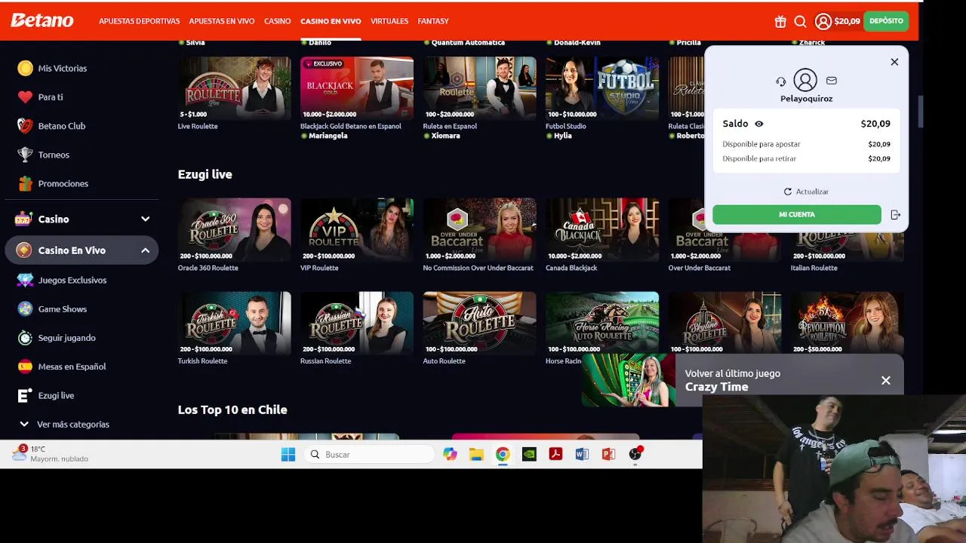Click the headset support icon in account panel
Viewport: 966px width, 543px height.
click(781, 81)
